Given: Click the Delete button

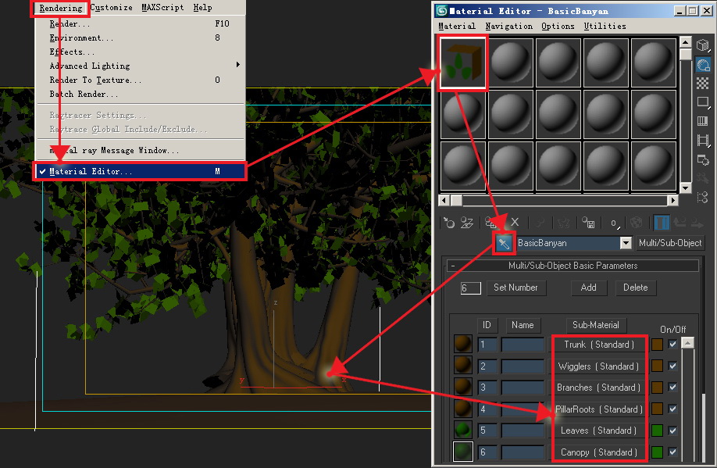Looking at the screenshot, I should (635, 288).
